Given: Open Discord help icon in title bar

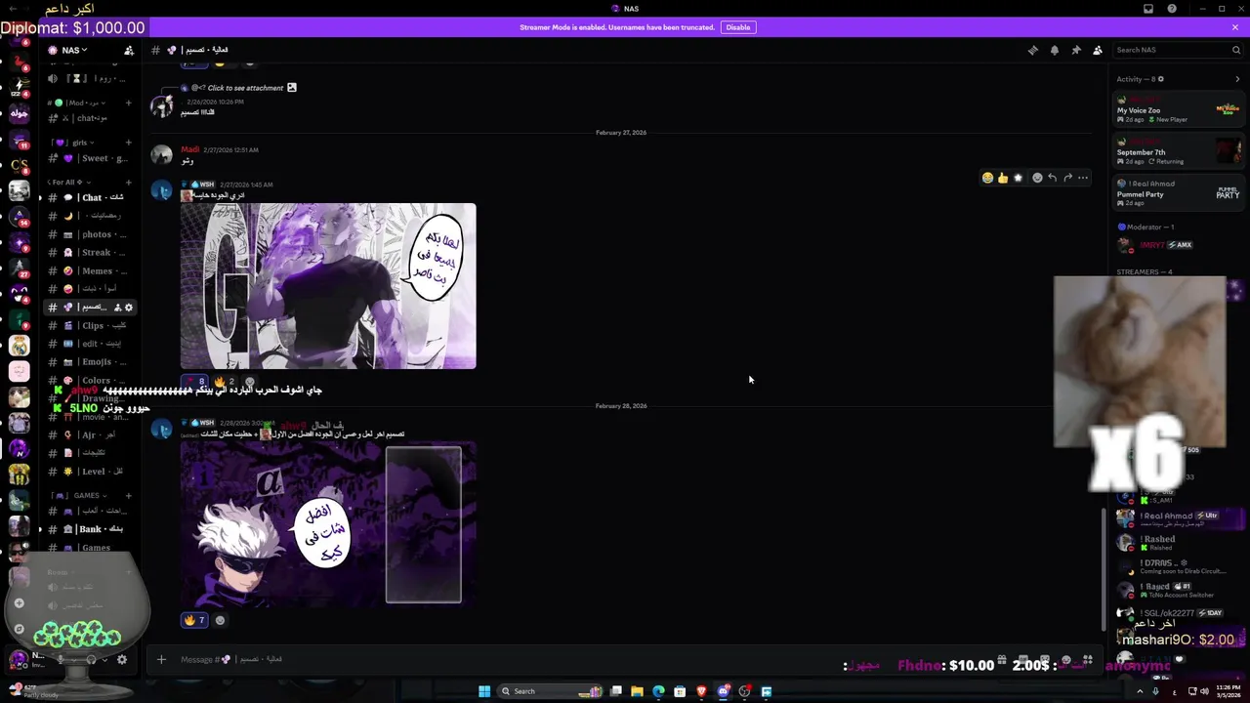Looking at the screenshot, I should (1172, 9).
